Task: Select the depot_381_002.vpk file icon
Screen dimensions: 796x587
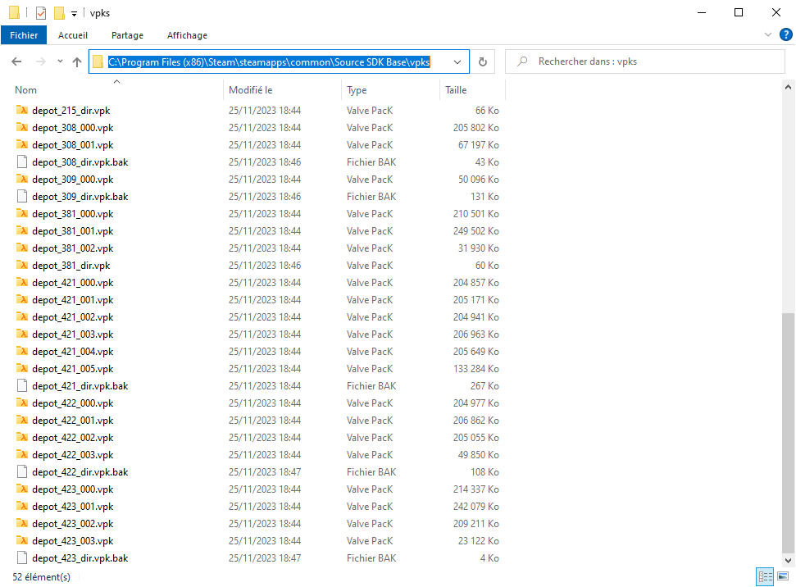Action: click(22, 248)
